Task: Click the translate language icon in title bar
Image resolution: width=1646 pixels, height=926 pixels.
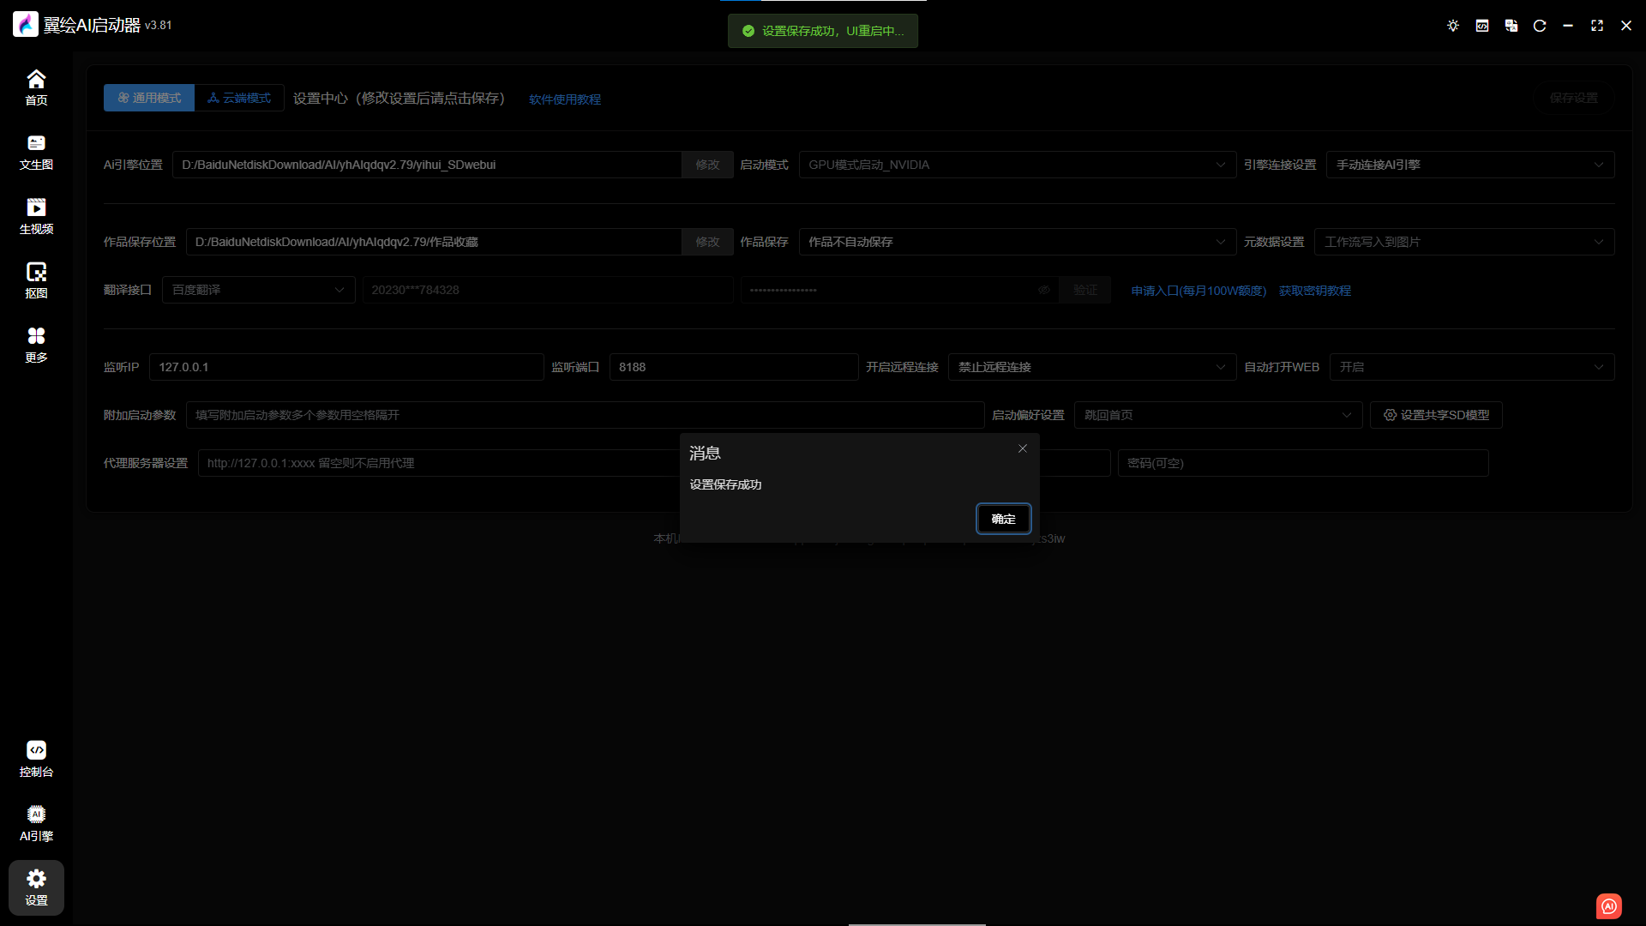Action: coord(1511,26)
